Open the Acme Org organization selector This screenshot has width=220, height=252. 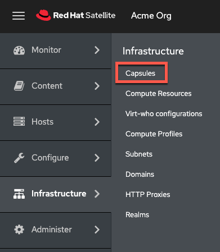[x=151, y=16]
